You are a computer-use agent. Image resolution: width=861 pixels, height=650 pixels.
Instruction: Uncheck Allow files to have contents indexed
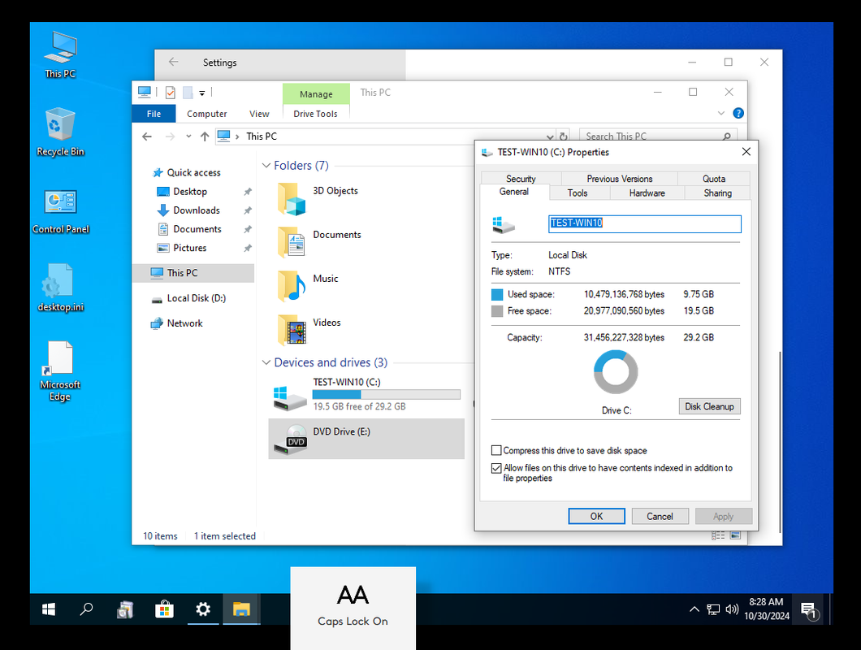pos(496,468)
